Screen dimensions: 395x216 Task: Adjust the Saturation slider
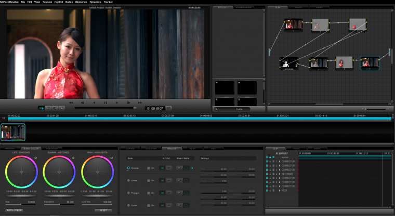(x=58, y=205)
